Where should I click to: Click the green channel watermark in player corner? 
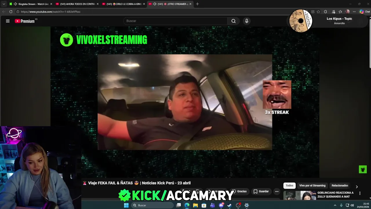363,169
